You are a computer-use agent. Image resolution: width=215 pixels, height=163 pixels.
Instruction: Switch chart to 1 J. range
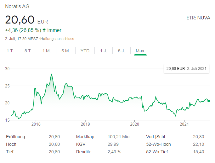click(x=104, y=51)
